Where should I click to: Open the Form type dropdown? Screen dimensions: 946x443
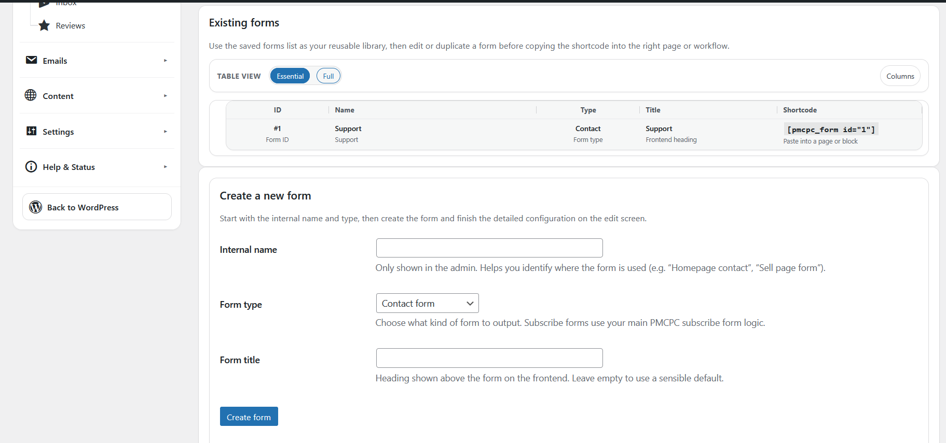tap(427, 303)
